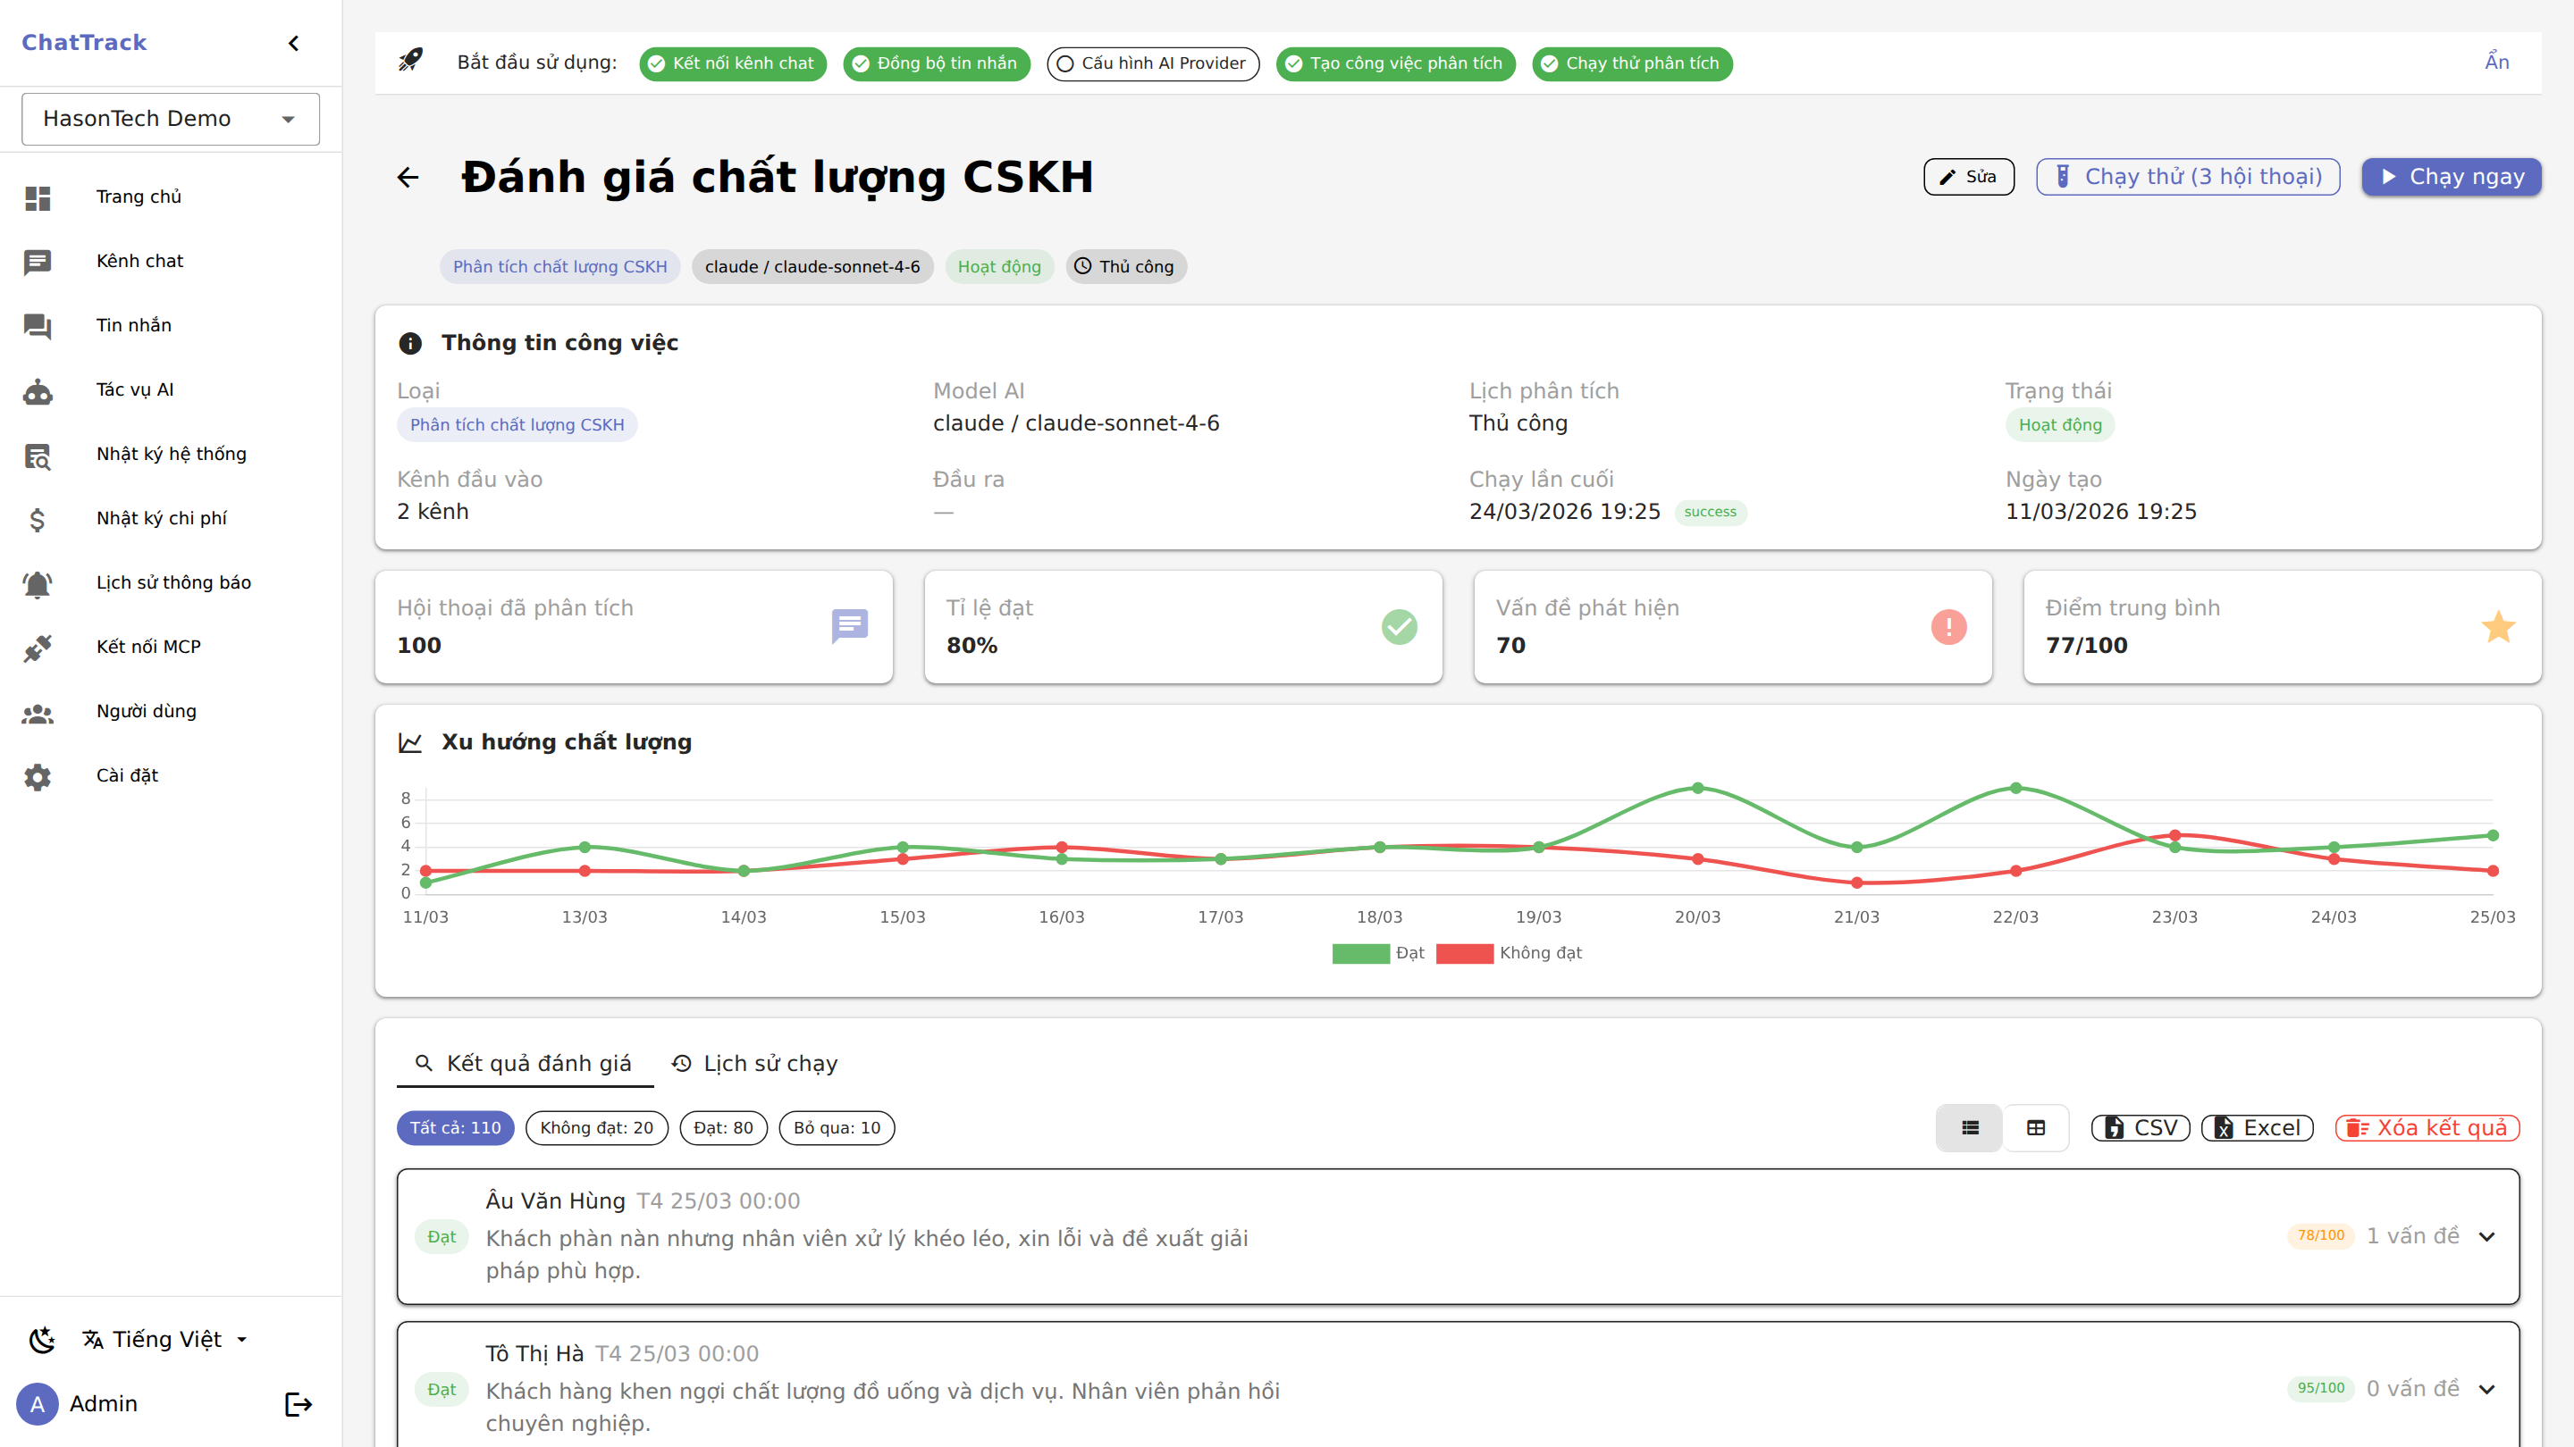Click the logout icon next to Admin
Viewport: 2574px width, 1447px height.
tap(298, 1404)
